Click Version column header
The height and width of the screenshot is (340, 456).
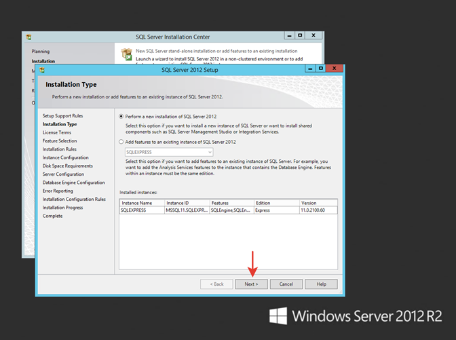coord(318,203)
